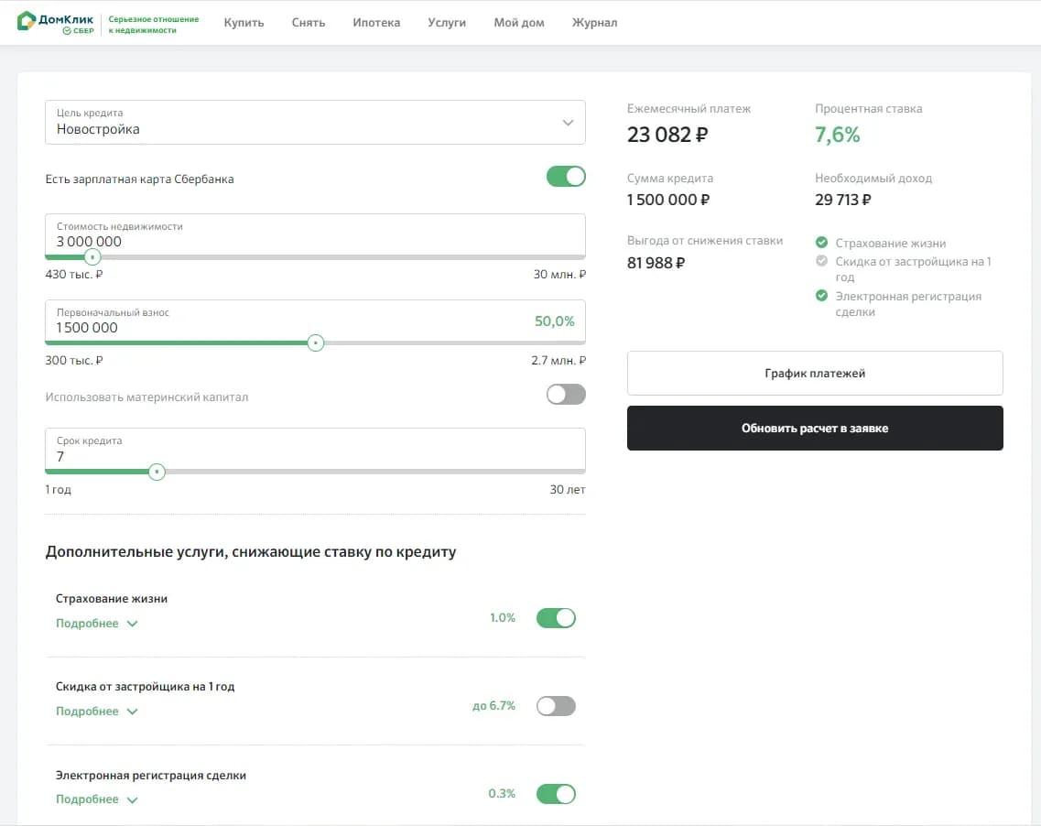Expand Подробнее under Электронная регистрация сделки
Image resolution: width=1041 pixels, height=826 pixels.
click(96, 799)
